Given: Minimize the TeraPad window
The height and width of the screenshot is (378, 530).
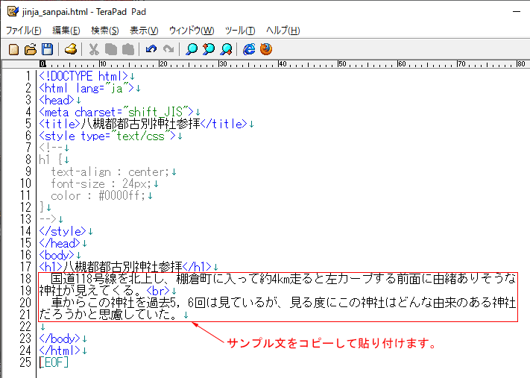Looking at the screenshot, I should tap(517, 12).
